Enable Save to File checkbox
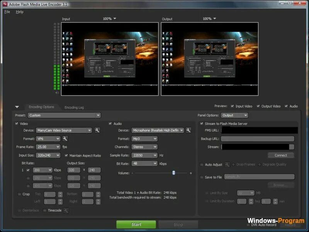This screenshot has width=309, height=232. 201,177
